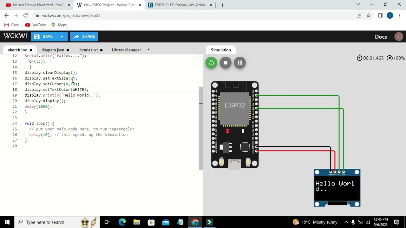This screenshot has height=228, width=406.
Task: Click the display.println Hello World line
Action: click(62, 95)
